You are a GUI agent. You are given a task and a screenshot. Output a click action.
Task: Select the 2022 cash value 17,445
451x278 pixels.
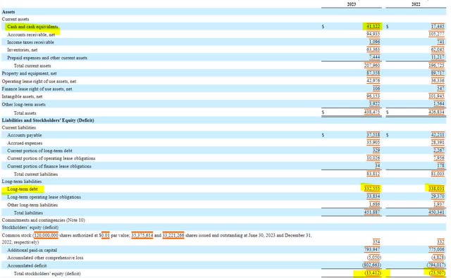(438, 27)
